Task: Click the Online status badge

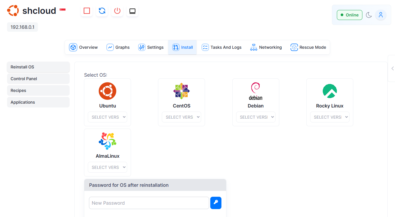Action: [x=349, y=15]
